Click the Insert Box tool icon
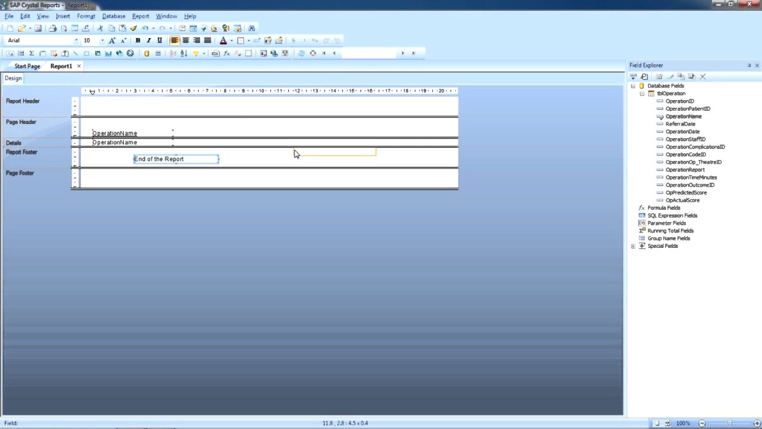Image resolution: width=762 pixels, height=429 pixels. click(86, 53)
